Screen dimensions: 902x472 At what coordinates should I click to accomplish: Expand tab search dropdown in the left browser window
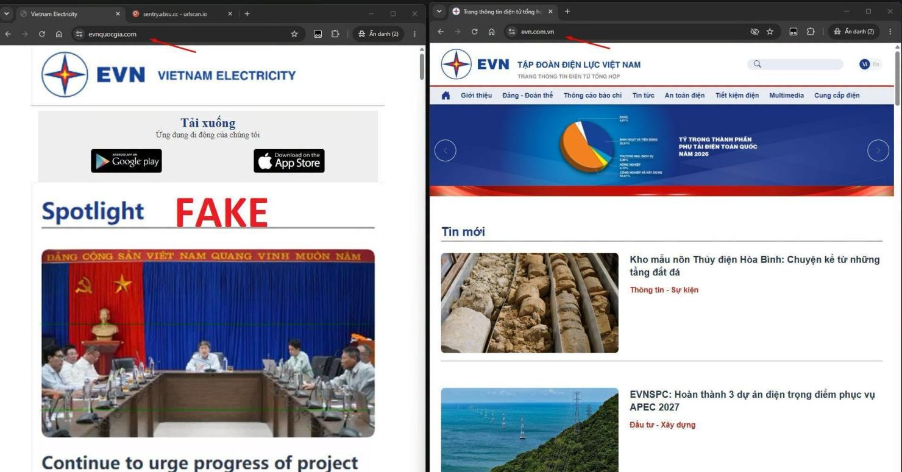pos(7,13)
